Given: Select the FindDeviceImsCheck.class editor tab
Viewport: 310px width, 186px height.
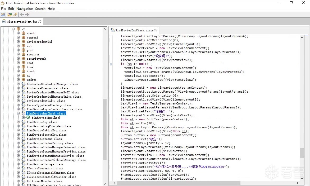Looking at the screenshot, I should (x=134, y=30).
